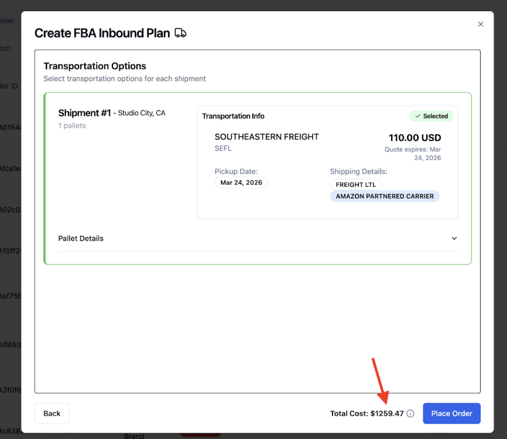Click the Place Order button
Viewport: 507px width, 439px height.
click(x=451, y=413)
